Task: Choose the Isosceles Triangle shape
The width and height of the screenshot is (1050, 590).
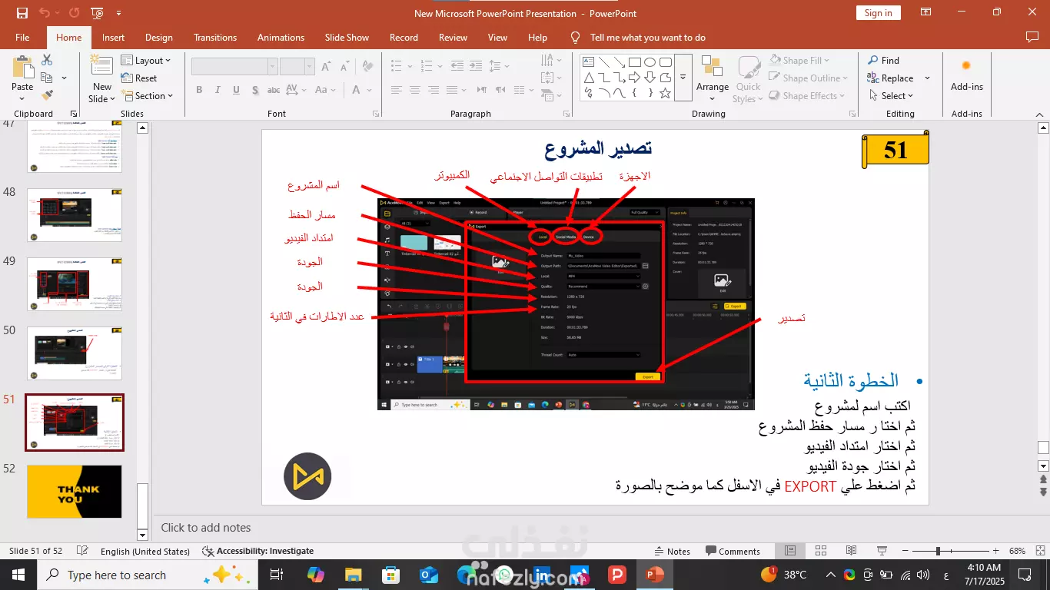Action: [x=588, y=78]
